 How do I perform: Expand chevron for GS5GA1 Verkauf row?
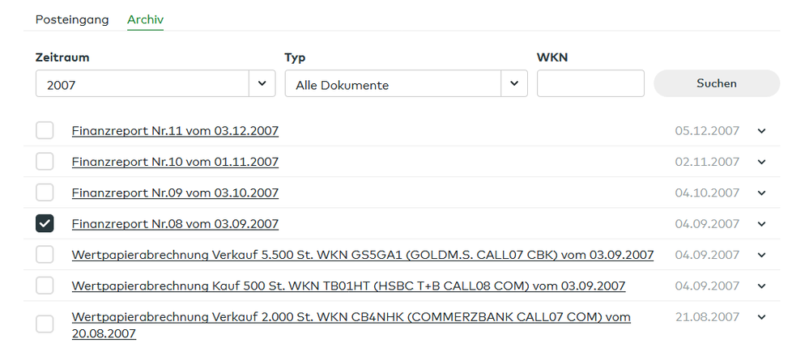(x=761, y=255)
